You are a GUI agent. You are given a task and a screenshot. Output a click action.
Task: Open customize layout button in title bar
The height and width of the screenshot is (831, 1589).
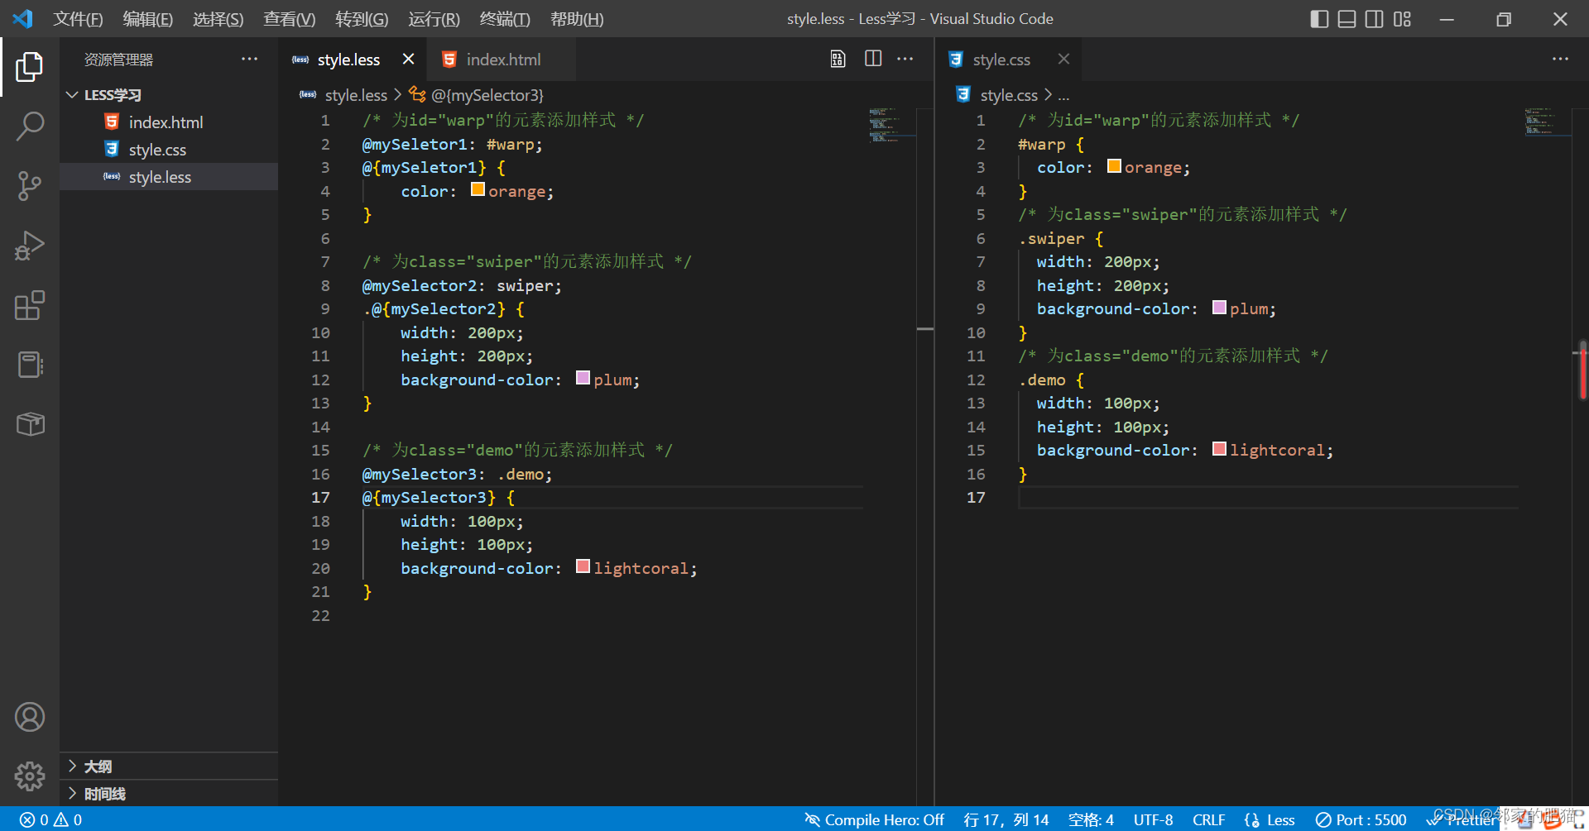click(1402, 19)
